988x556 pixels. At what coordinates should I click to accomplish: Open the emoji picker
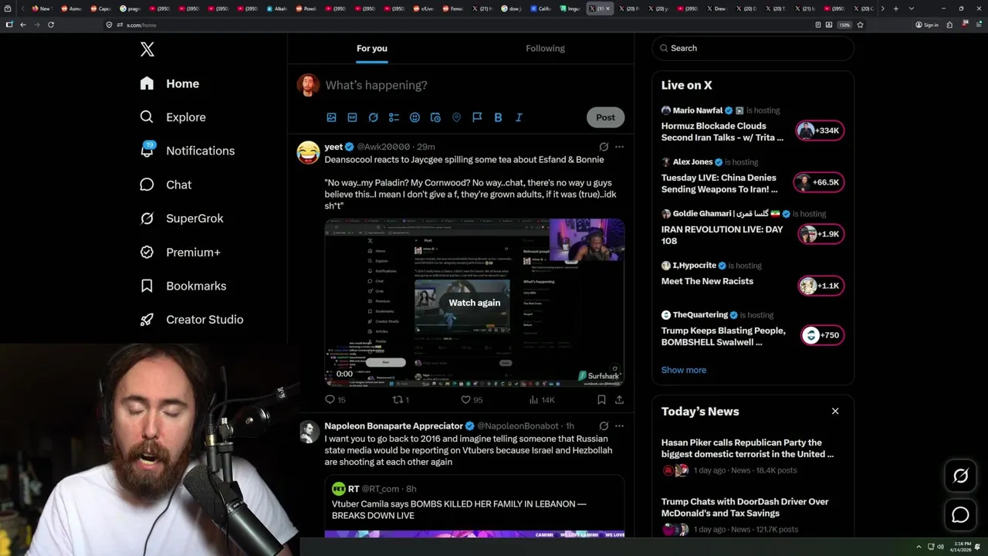414,117
